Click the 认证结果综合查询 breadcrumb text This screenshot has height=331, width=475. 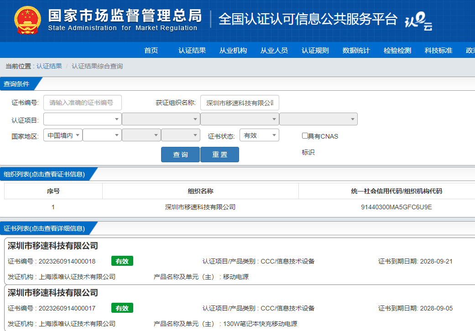pyautogui.click(x=97, y=66)
